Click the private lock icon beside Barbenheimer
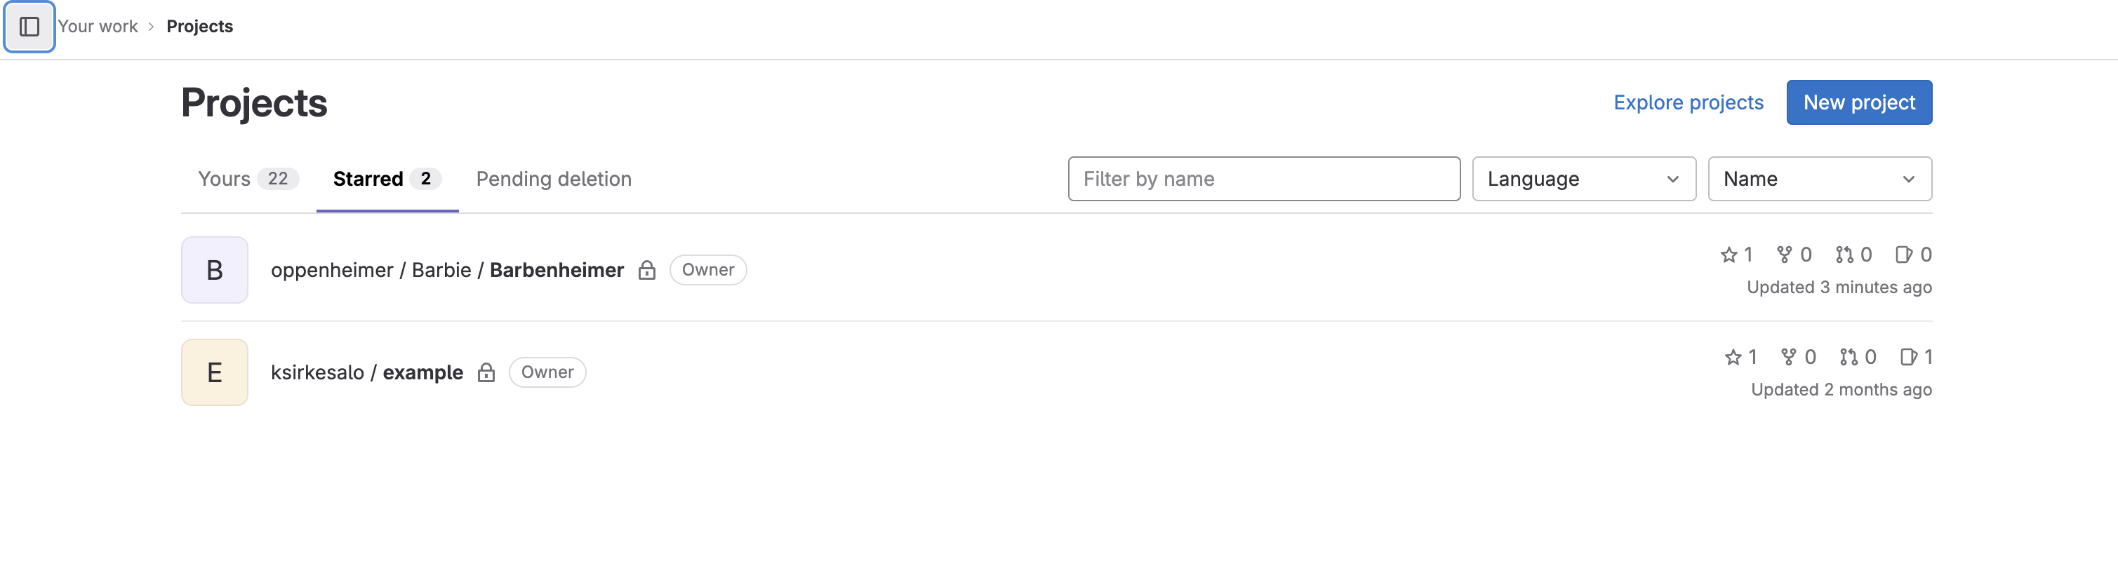Viewport: 2118px width, 582px height. click(x=647, y=271)
